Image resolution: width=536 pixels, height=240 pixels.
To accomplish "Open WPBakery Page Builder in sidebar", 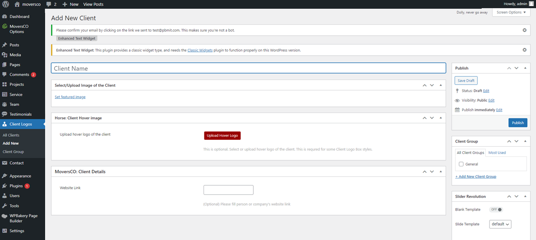I will coord(23,218).
